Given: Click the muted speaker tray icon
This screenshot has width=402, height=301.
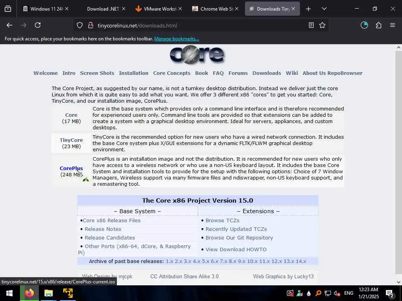Looking at the screenshot, I should coord(337,293).
